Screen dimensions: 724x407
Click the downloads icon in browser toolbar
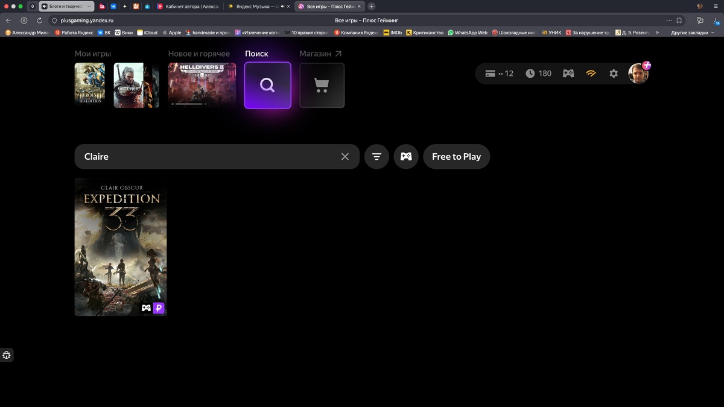(716, 20)
